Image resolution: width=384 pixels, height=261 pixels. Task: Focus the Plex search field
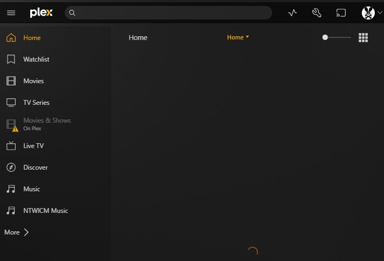click(169, 13)
